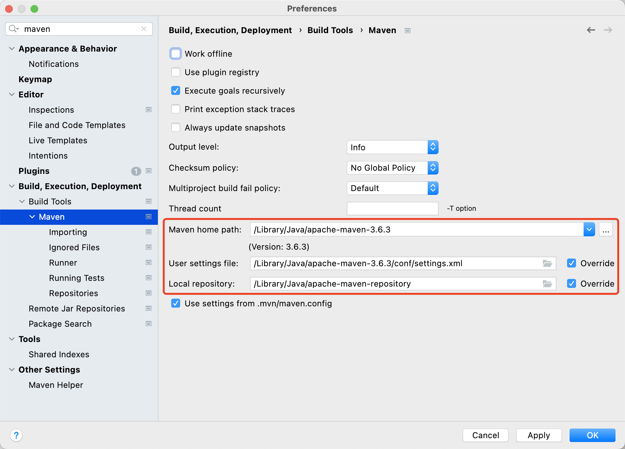Open the Checksum policy dropdown

point(392,168)
